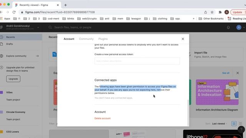Click the Delete account link
246x138 pixels.
click(x=103, y=118)
